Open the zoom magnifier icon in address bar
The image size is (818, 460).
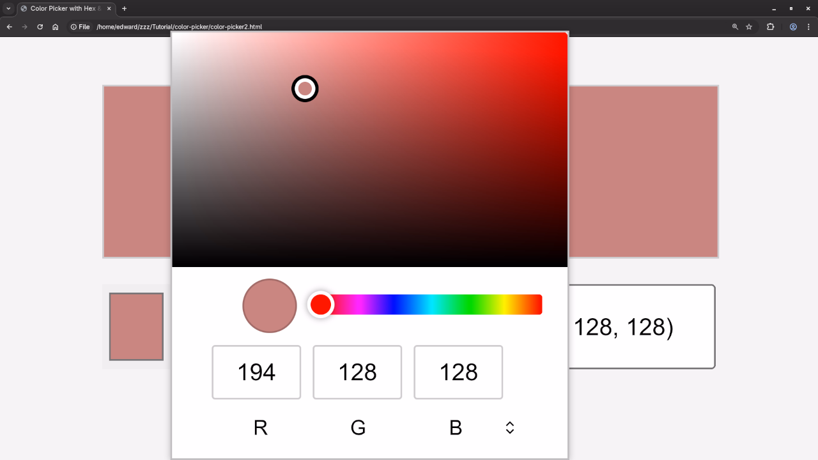point(735,27)
